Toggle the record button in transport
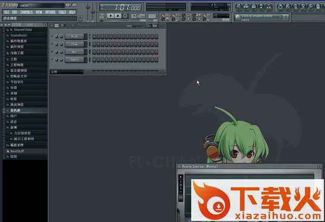Image resolution: width=325 pixels, height=222 pixels. [x=125, y=16]
